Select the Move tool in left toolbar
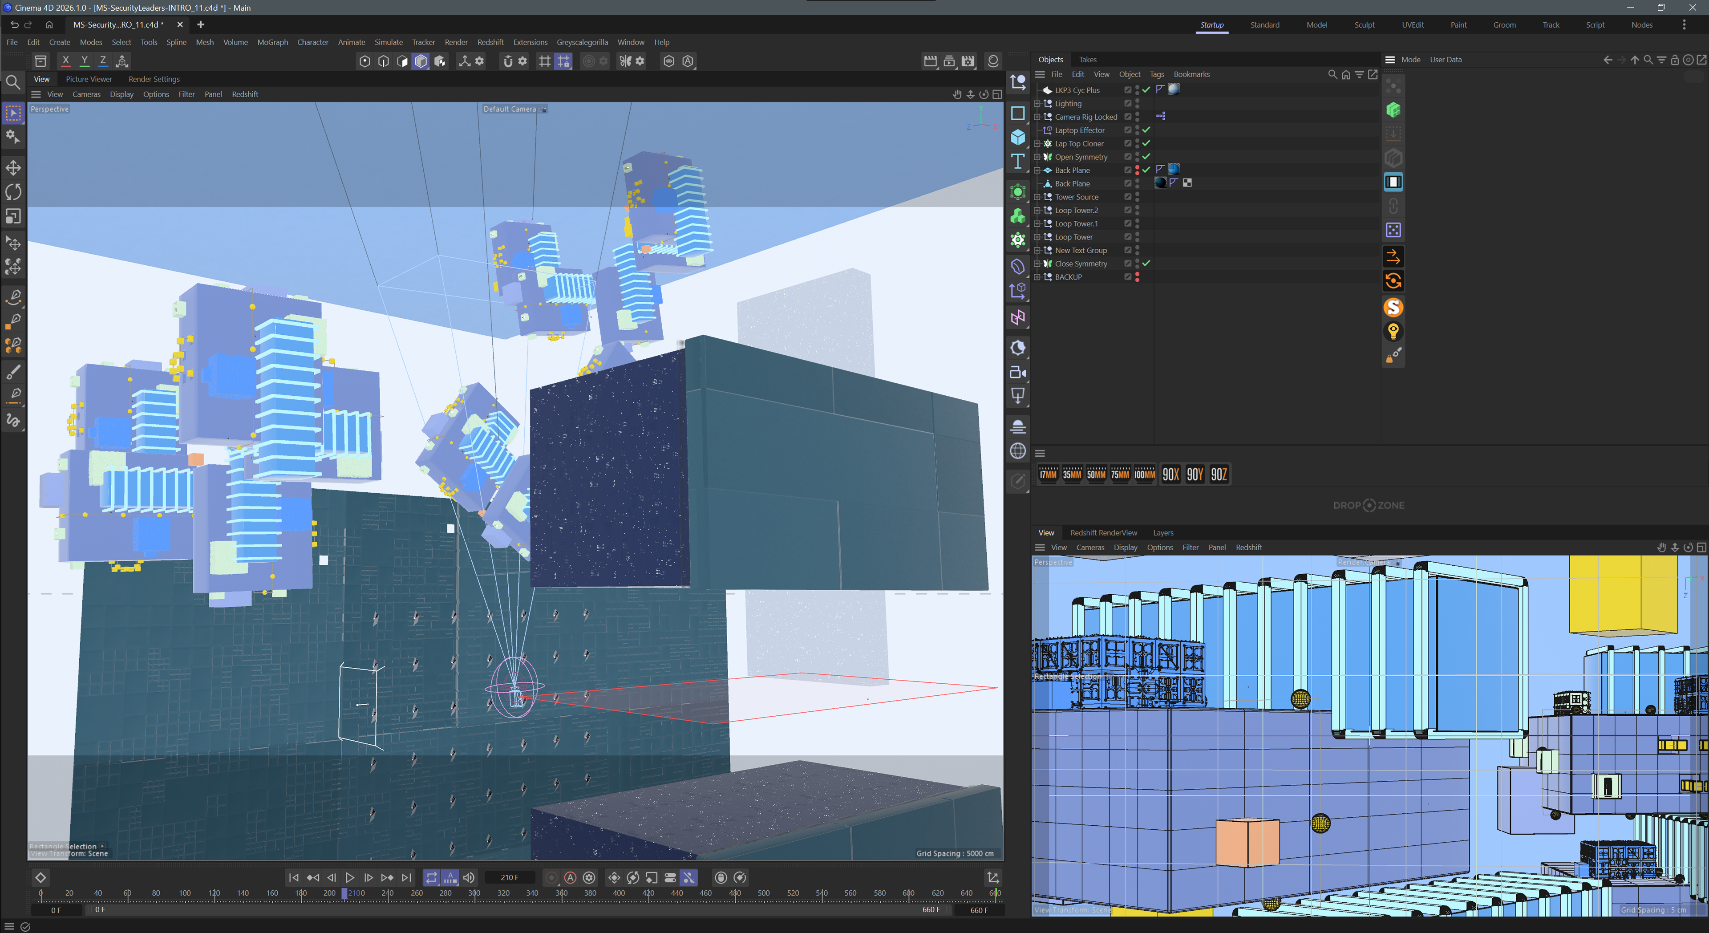 (13, 167)
